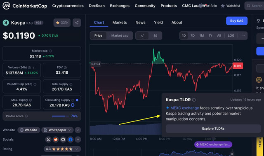This screenshot has height=156, width=264.
Task: Click 'Updated 19 hours ago' text
Action: [x=245, y=100]
